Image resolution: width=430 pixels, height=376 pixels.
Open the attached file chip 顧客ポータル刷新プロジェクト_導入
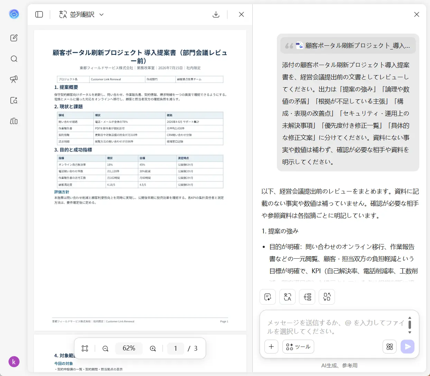[348, 46]
